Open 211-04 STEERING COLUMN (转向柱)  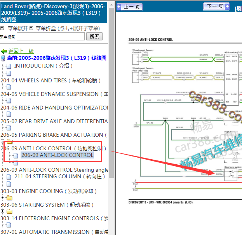click(x=59, y=176)
